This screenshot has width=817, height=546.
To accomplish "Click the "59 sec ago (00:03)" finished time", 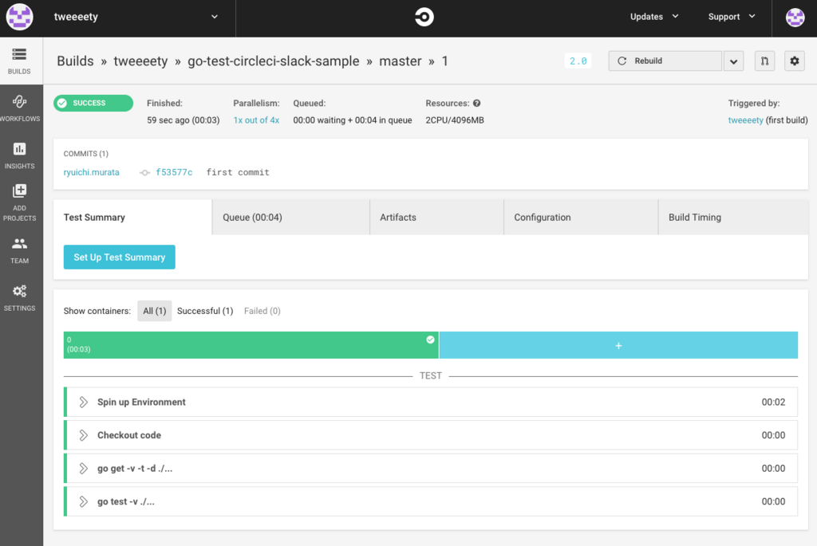I will pyautogui.click(x=183, y=120).
